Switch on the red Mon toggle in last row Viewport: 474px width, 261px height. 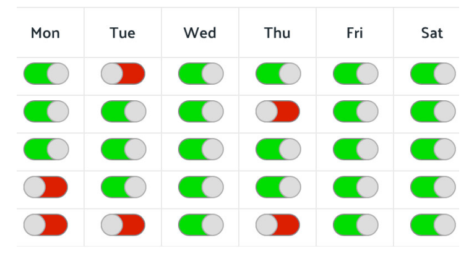point(46,225)
